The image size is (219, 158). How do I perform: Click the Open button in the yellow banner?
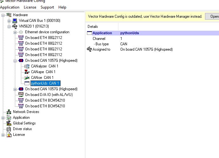pyautogui.click(x=212, y=16)
